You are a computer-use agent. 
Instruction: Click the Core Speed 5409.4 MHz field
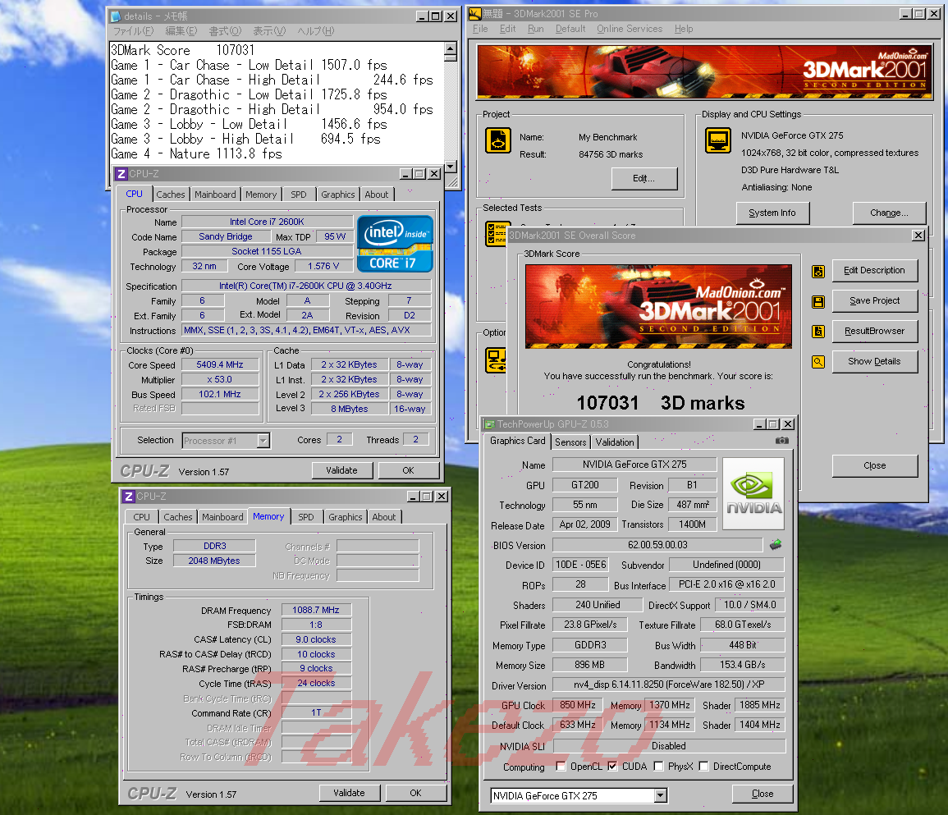(x=219, y=364)
